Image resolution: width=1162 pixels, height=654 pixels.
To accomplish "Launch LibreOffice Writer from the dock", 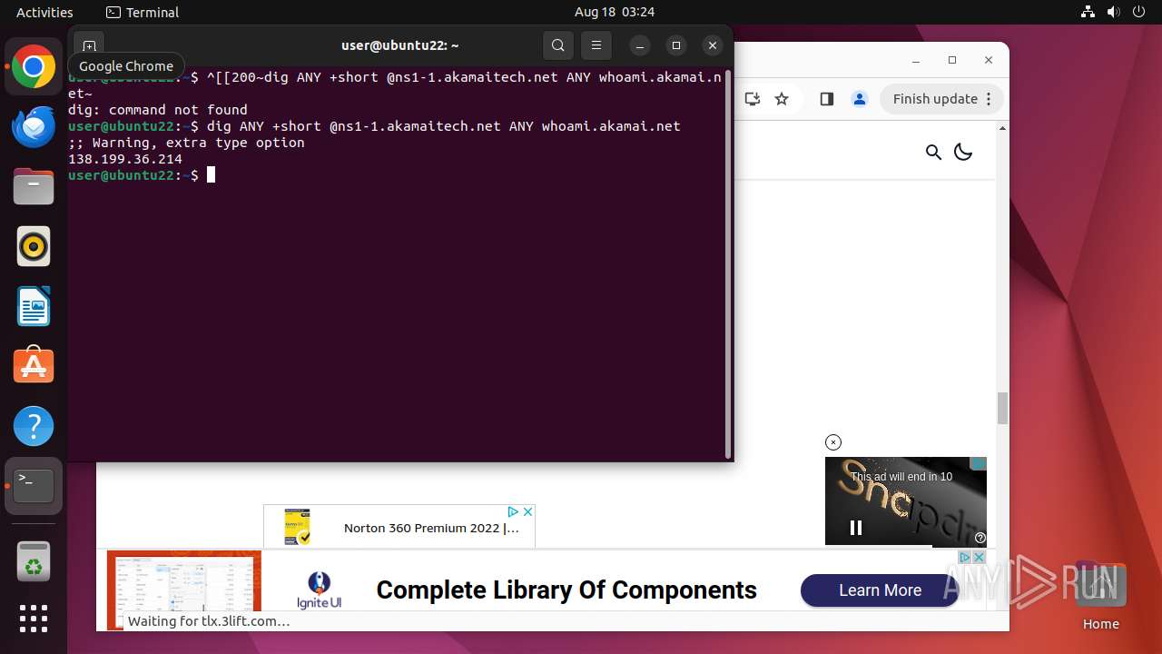I will click(34, 306).
